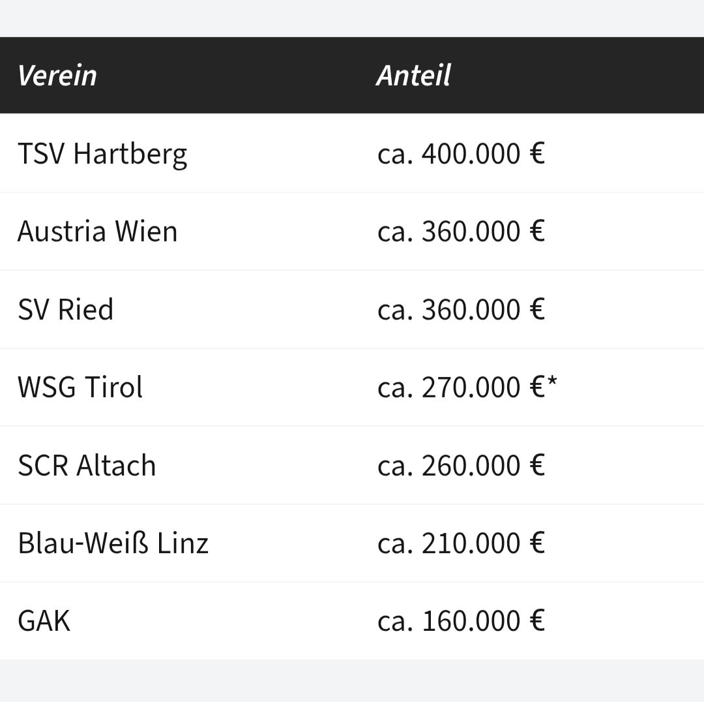Click the ca. 260.000 € amount

click(460, 465)
